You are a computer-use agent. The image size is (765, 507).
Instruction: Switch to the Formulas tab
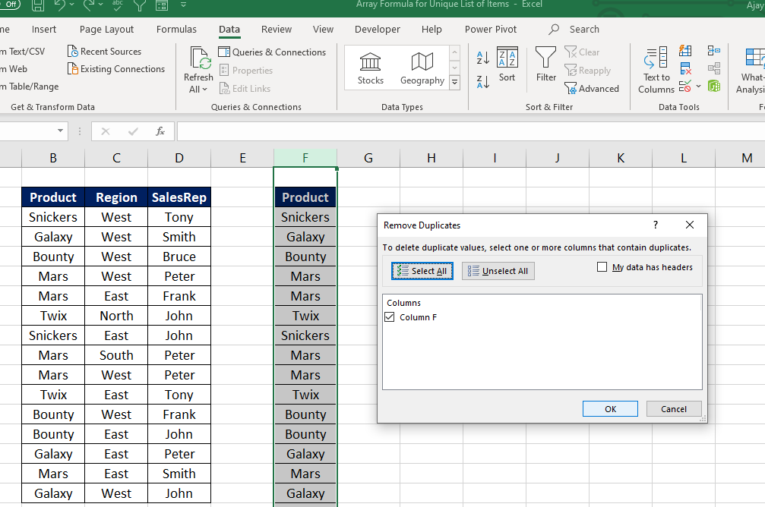pyautogui.click(x=176, y=30)
